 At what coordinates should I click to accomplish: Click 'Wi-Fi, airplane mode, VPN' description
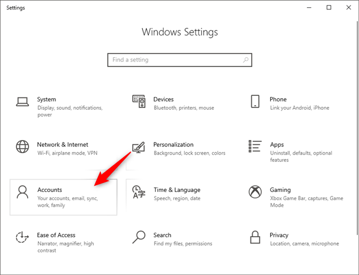68,153
